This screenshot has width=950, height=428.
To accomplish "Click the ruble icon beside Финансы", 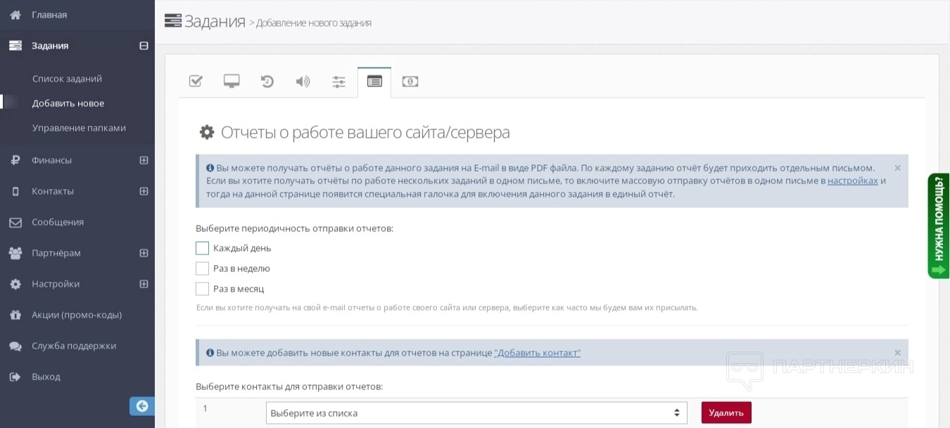I will (x=15, y=160).
